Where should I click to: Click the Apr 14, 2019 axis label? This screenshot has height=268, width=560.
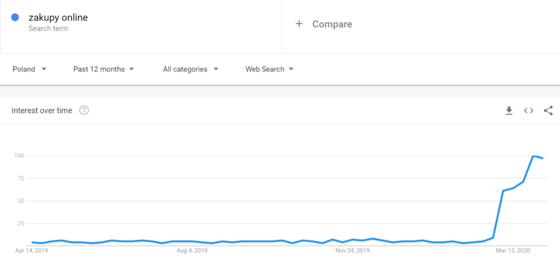click(31, 251)
